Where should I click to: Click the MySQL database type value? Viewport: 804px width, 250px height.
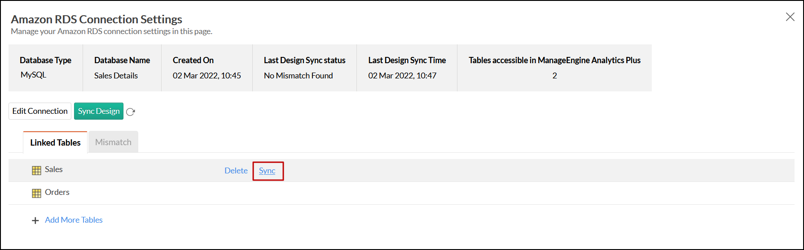[x=33, y=75]
